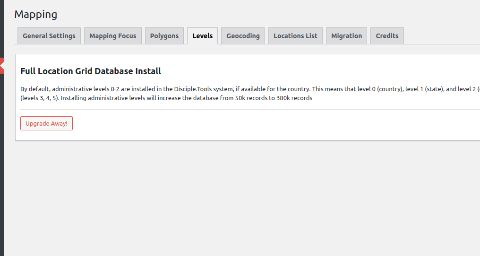Screen dimensions: 480x256
Task: Open the Polygons tab
Action: 164,36
